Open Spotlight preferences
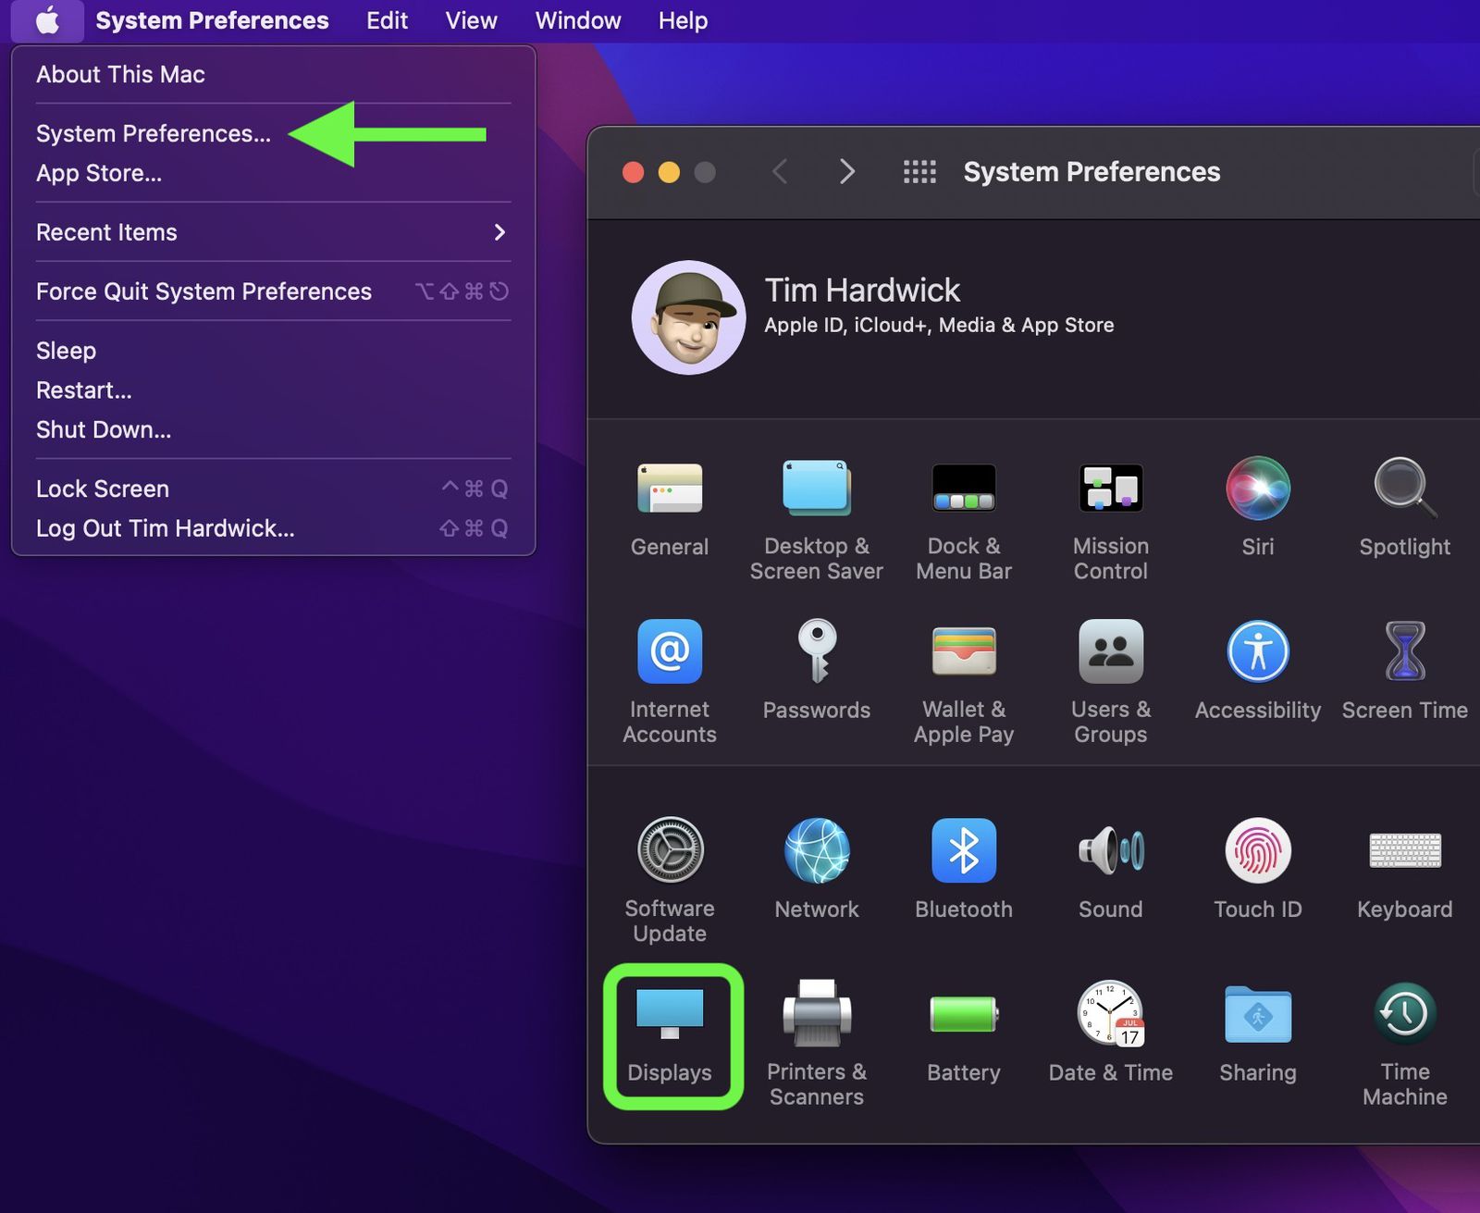The image size is (1480, 1213). tap(1403, 489)
